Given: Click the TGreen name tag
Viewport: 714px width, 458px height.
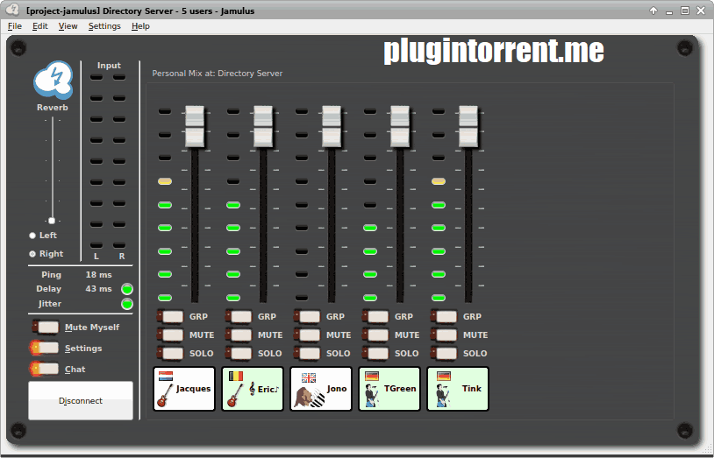Looking at the screenshot, I should [x=389, y=389].
